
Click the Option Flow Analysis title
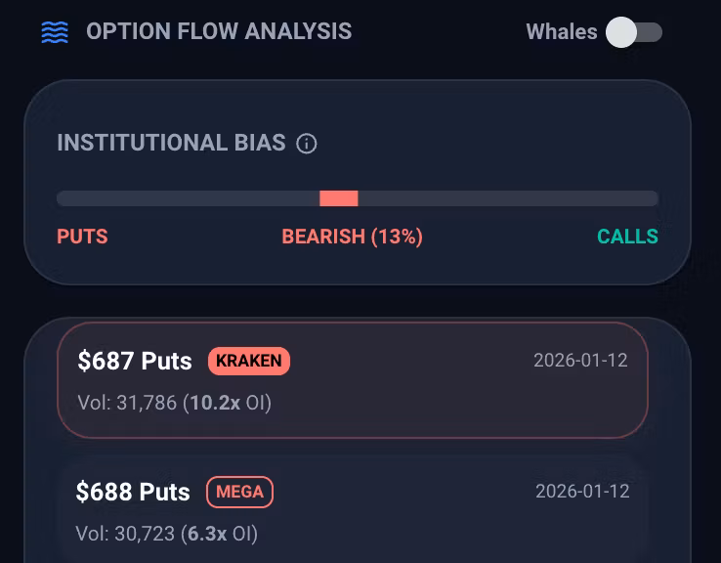tap(219, 31)
